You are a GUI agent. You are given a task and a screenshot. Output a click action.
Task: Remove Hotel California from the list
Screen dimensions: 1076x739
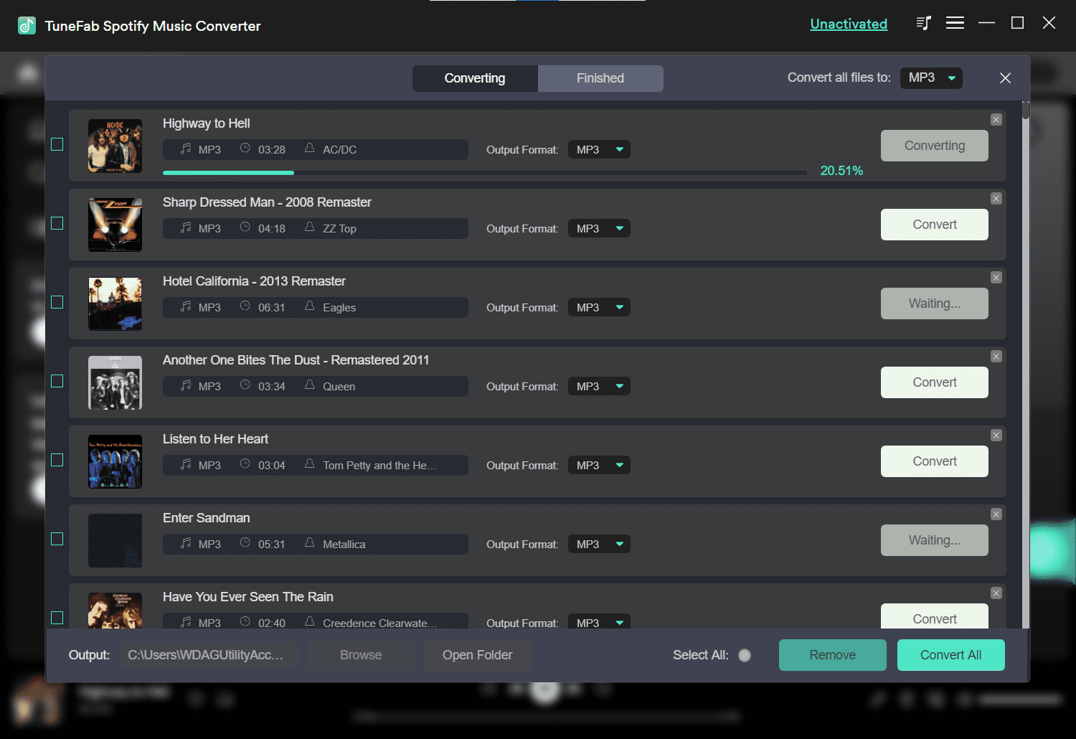996,278
